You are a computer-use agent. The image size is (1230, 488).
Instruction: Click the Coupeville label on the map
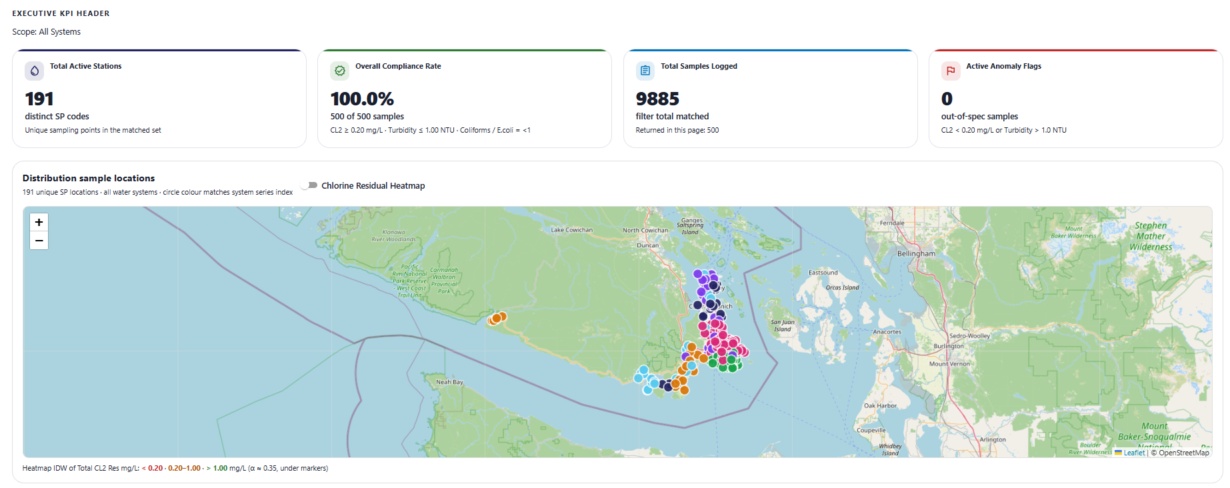click(x=871, y=430)
